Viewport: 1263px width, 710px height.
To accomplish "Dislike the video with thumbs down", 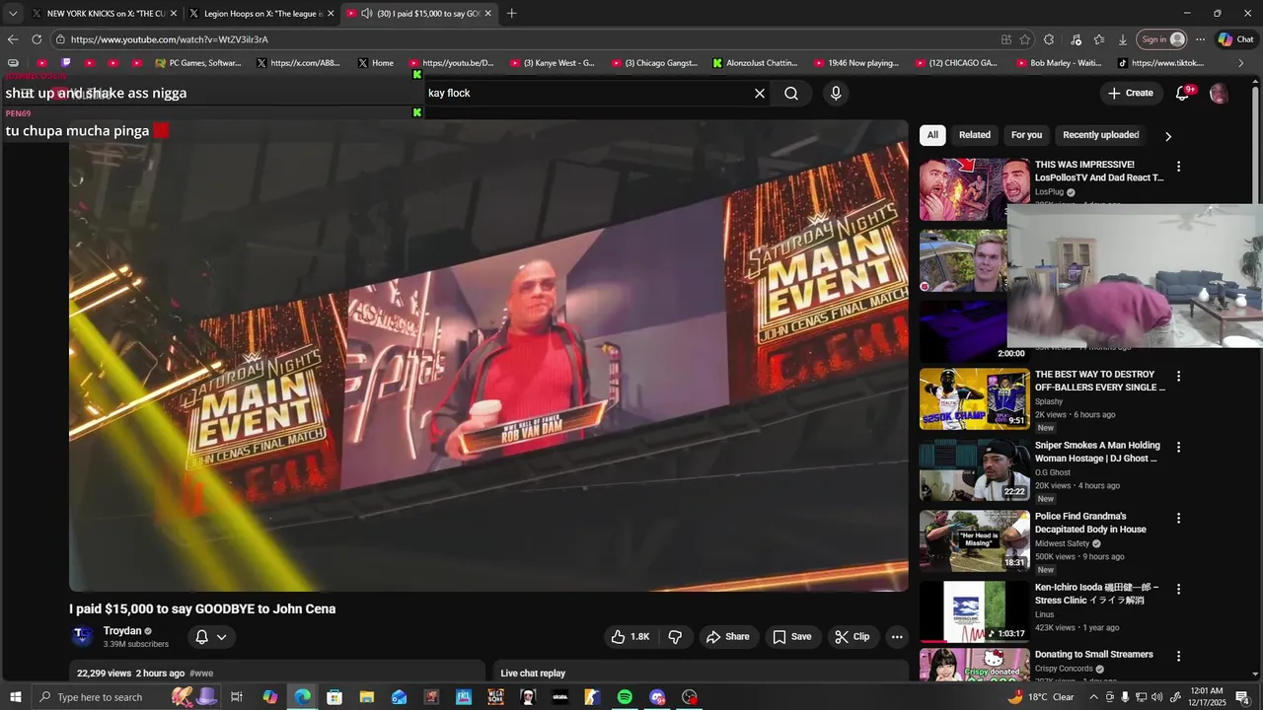I will point(675,637).
